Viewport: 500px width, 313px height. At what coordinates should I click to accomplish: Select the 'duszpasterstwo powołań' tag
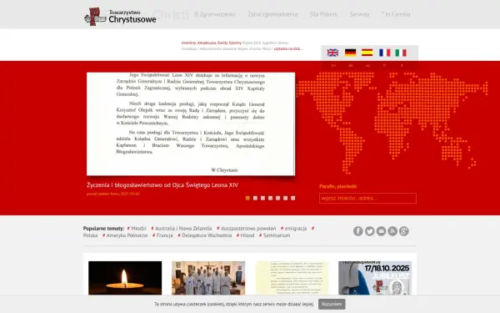click(247, 229)
